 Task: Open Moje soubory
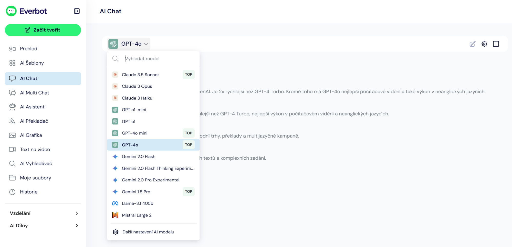(43, 178)
